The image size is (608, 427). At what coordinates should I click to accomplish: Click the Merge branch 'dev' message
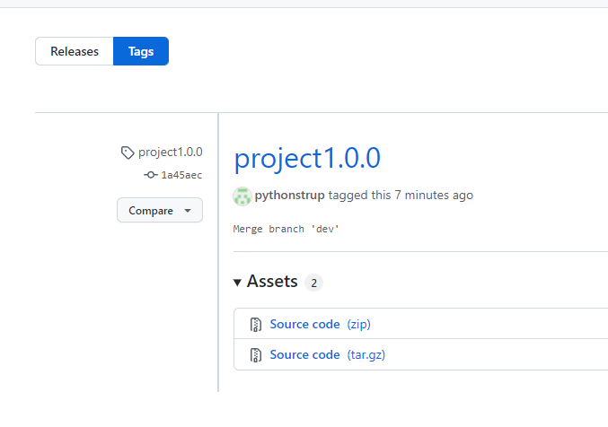pyautogui.click(x=286, y=229)
